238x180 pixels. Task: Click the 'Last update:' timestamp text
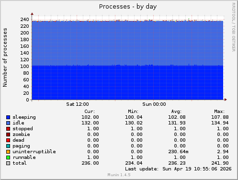178,169
